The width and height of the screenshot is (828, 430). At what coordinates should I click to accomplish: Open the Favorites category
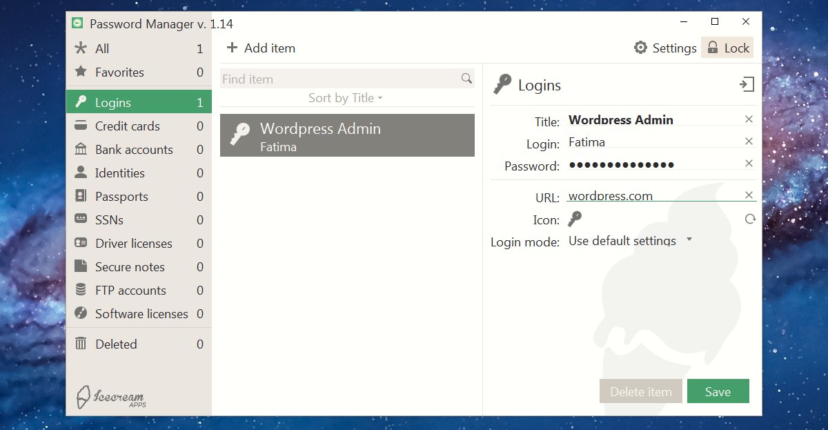click(x=139, y=72)
